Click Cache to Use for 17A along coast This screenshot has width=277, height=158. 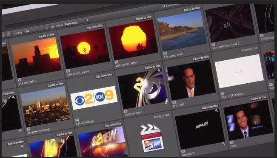(192, 9)
